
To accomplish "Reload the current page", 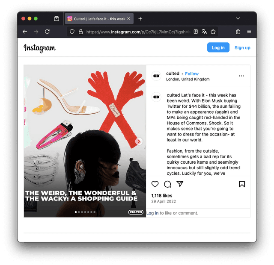I will 47,32.
